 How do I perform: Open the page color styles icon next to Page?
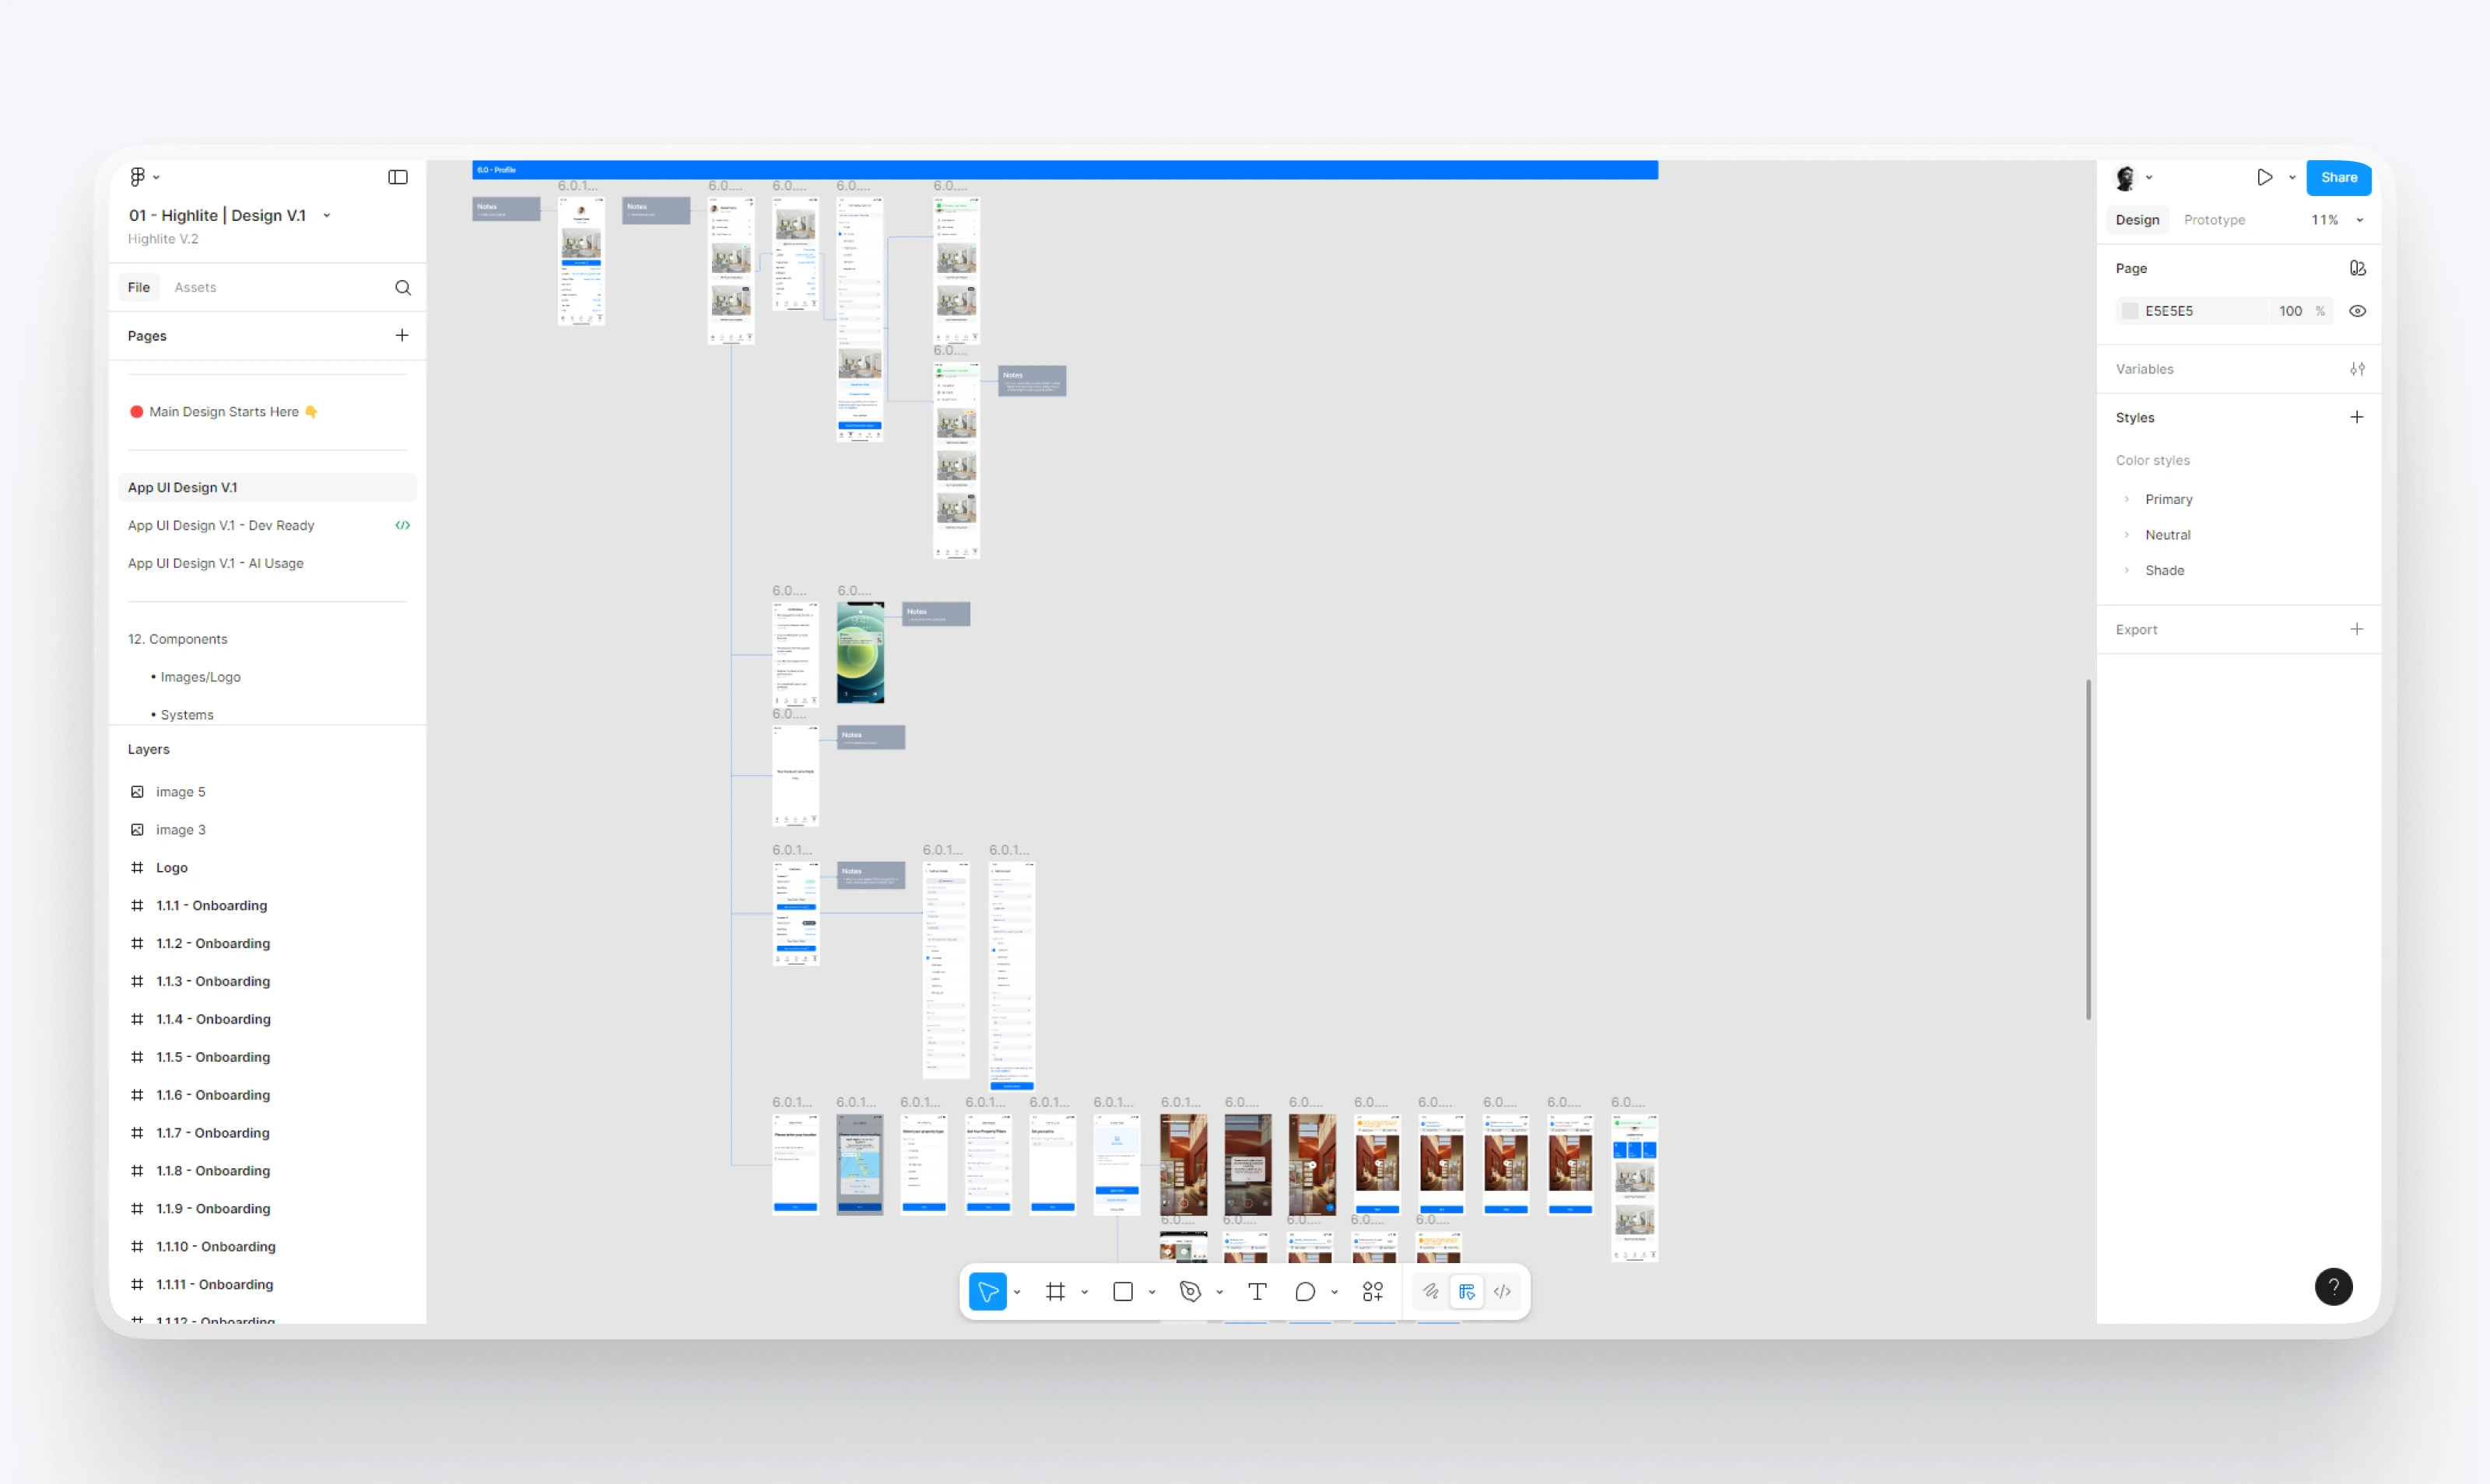(x=2357, y=268)
